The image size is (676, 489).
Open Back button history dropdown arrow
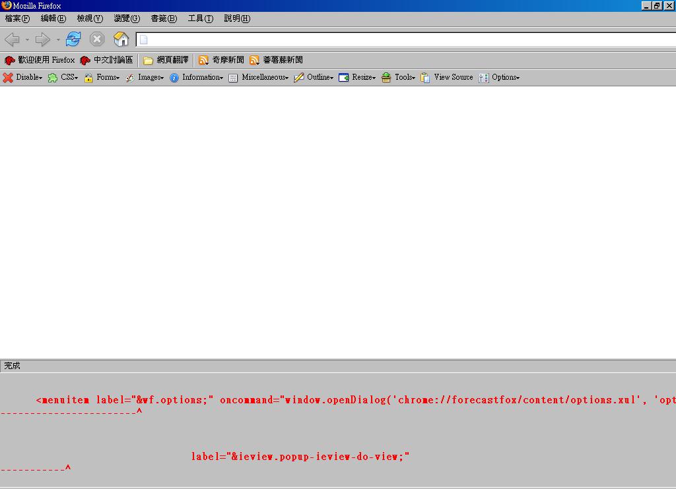[27, 40]
